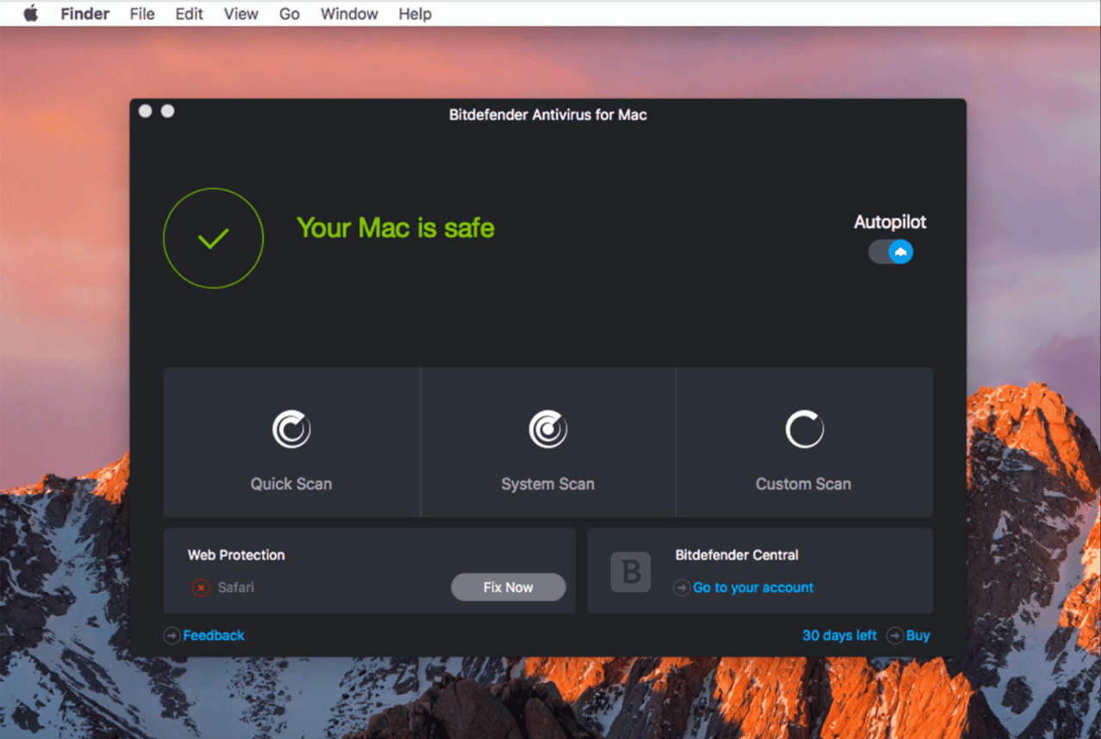Click the red X icon beside Safari
This screenshot has width=1101, height=739.
click(201, 588)
